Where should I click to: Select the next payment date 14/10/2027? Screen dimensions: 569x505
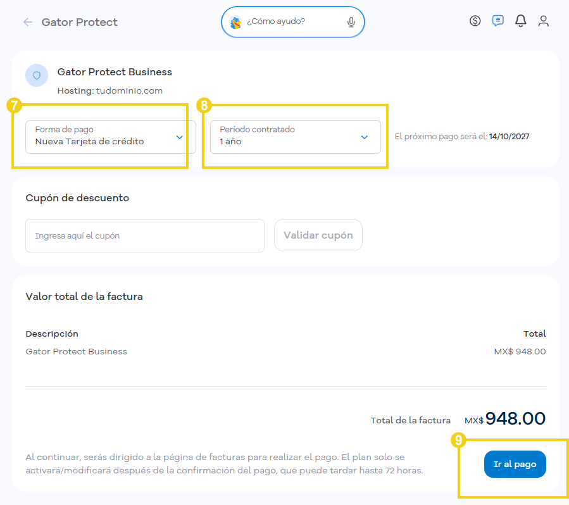tap(509, 137)
